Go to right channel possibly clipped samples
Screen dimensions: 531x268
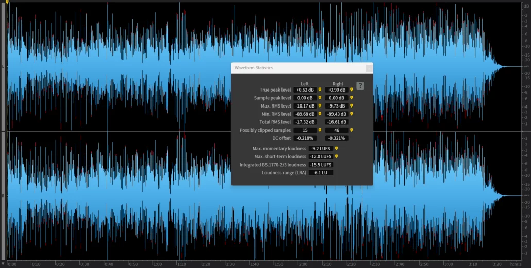[352, 130]
